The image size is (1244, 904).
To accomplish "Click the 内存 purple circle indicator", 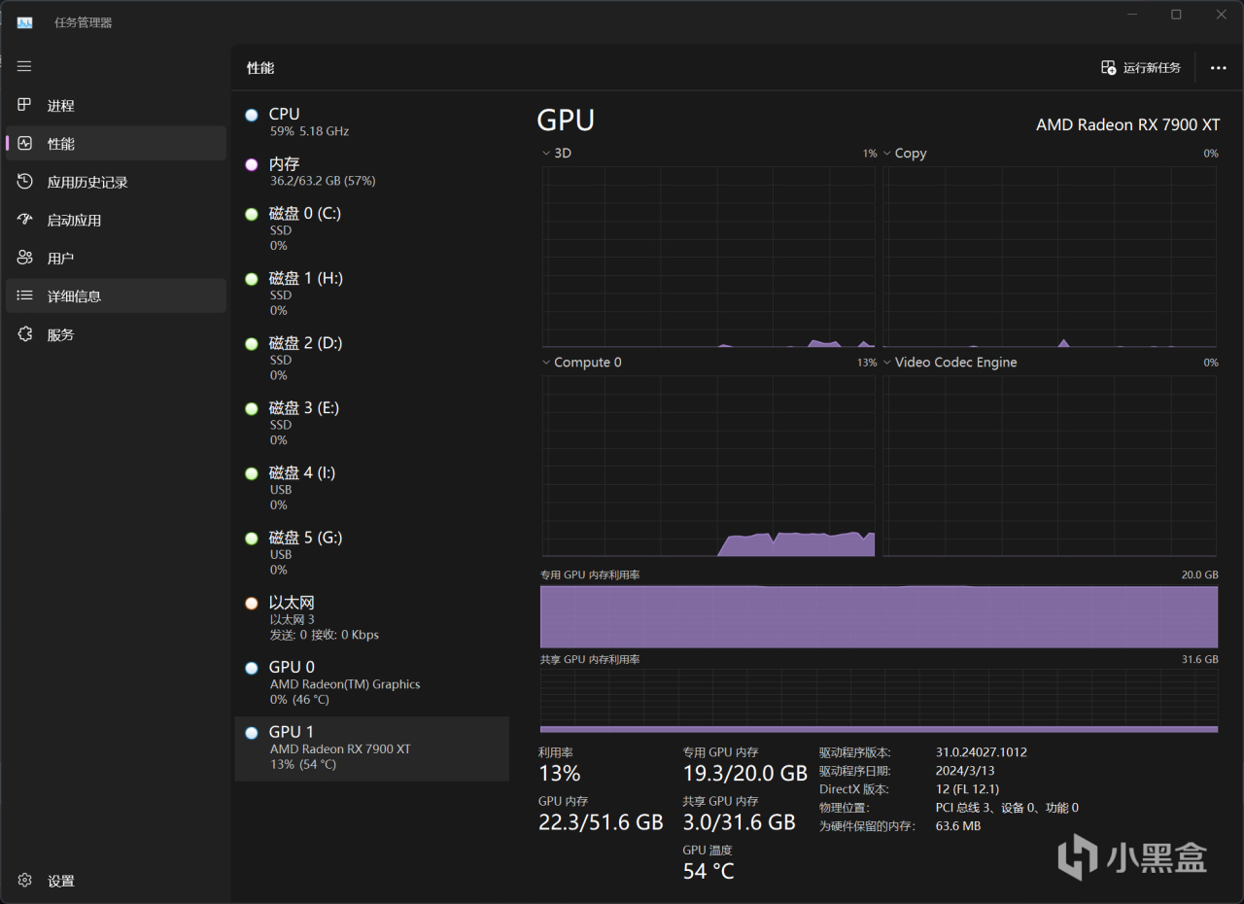I will (x=252, y=164).
